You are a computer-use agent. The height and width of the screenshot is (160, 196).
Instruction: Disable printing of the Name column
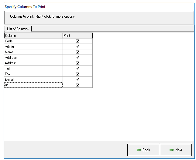[x=77, y=52]
